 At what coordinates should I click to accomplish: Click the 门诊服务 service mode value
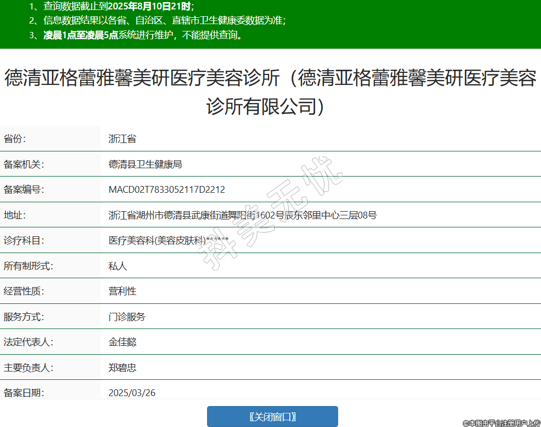[x=127, y=316]
